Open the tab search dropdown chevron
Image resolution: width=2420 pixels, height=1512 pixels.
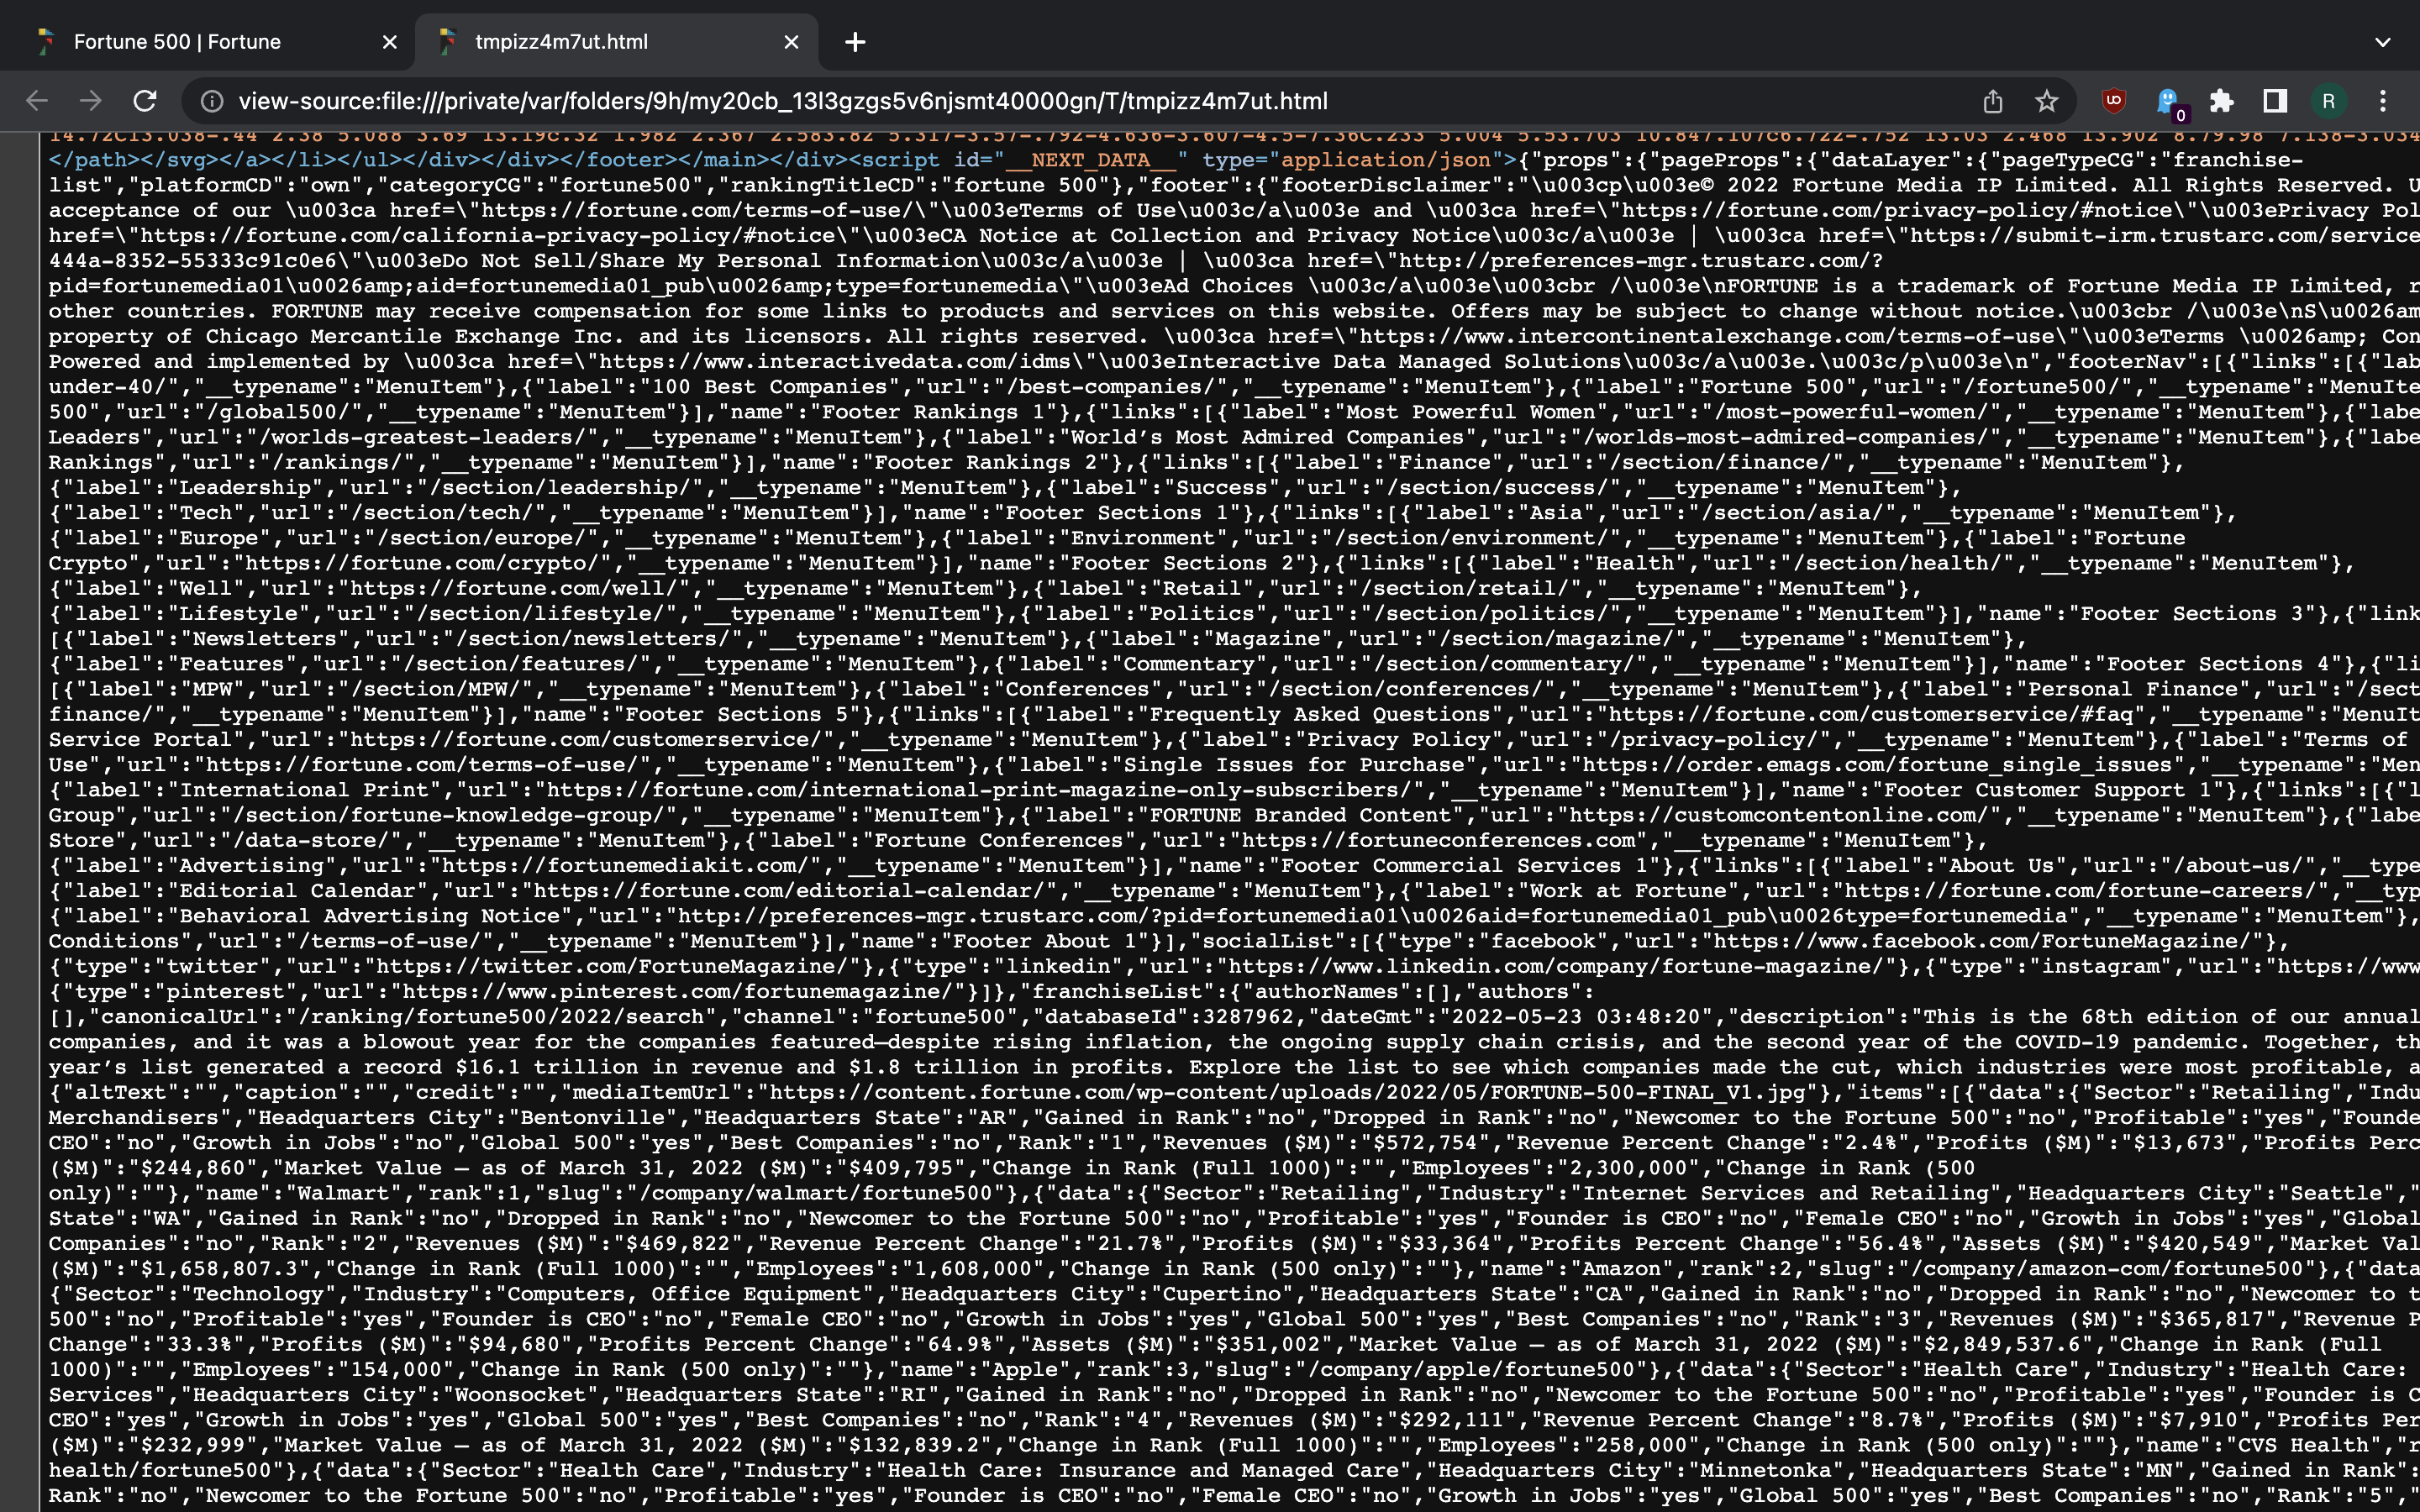2383,42
